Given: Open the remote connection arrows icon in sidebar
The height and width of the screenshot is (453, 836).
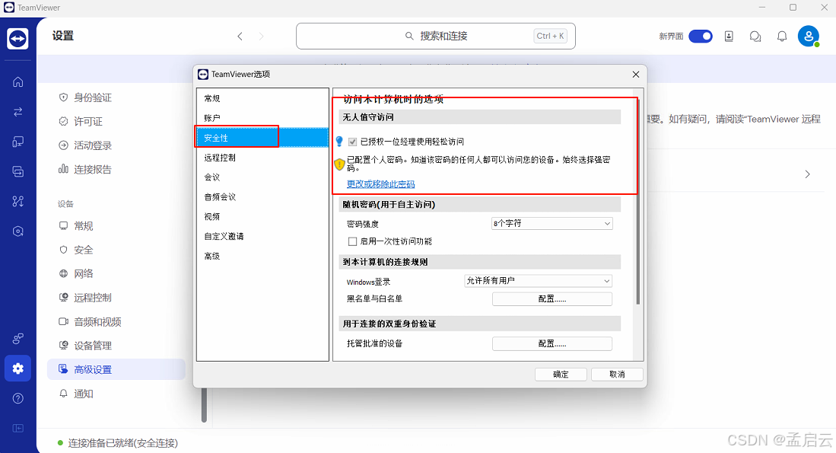Looking at the screenshot, I should coord(18,111).
